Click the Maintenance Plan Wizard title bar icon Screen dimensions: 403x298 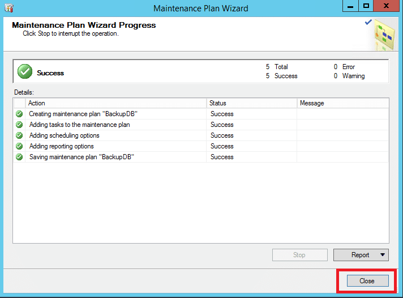(9, 8)
